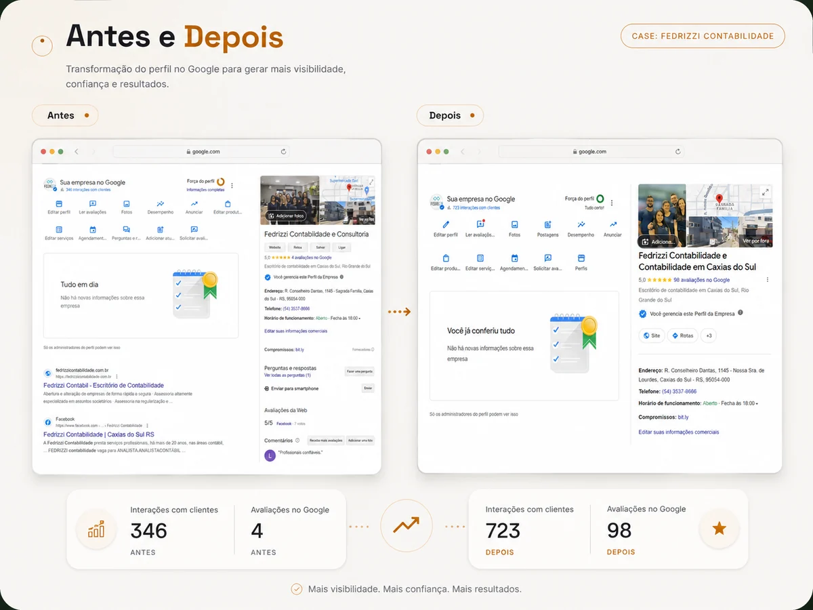Open Fedrizzi Contabilidade | Caxias do Sul RS result
This screenshot has height=610, width=813.
[x=99, y=434]
